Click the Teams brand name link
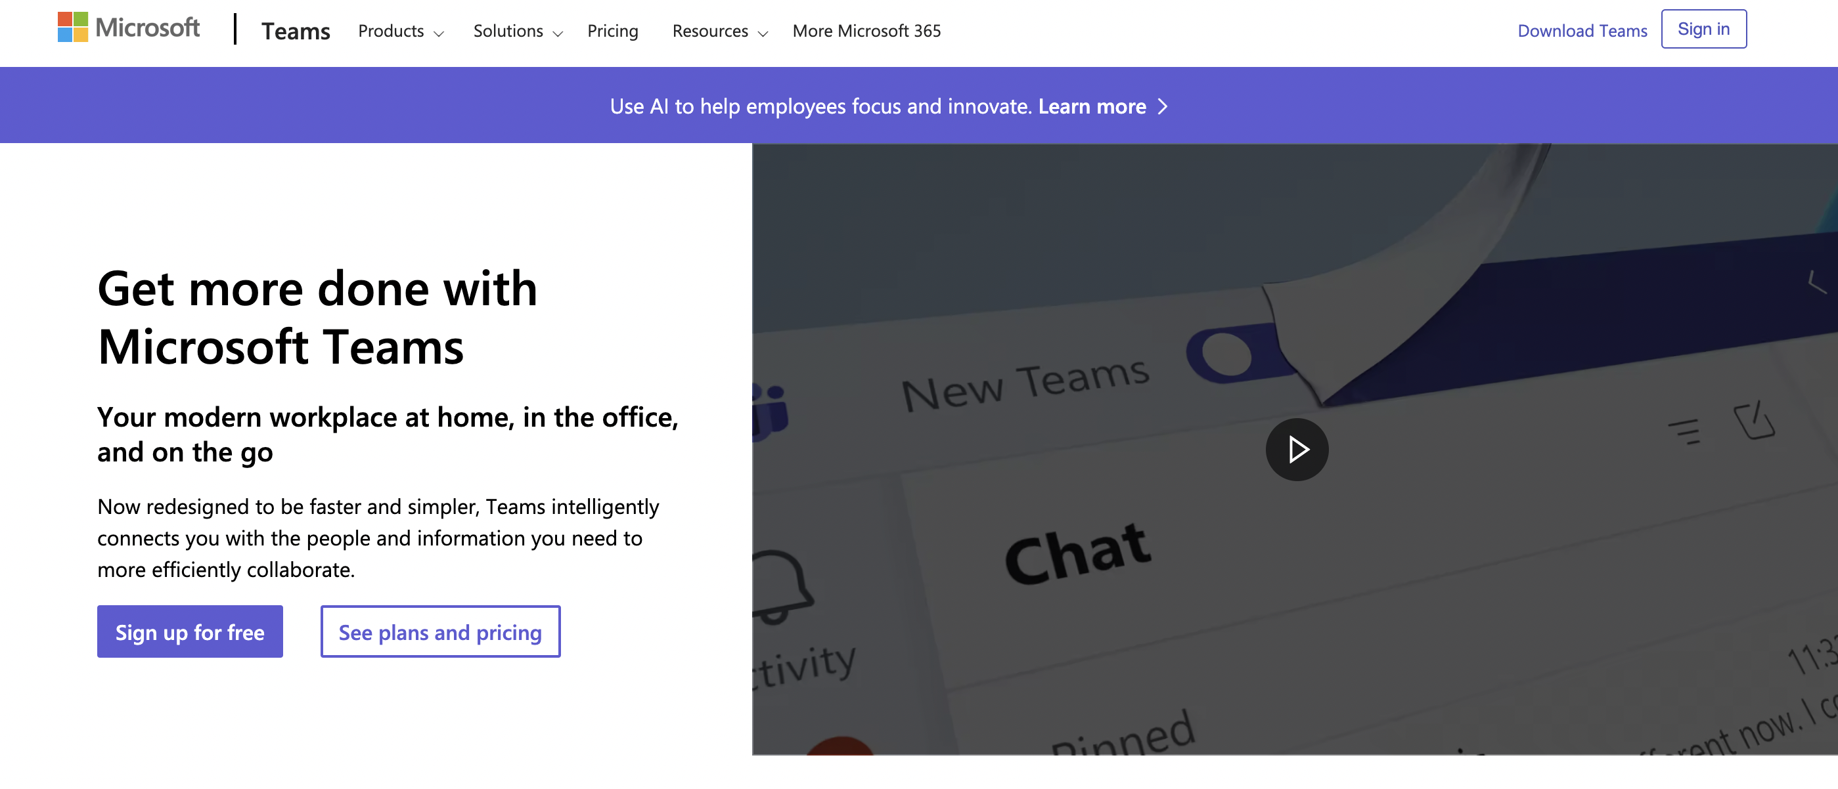This screenshot has height=789, width=1838. click(x=296, y=31)
